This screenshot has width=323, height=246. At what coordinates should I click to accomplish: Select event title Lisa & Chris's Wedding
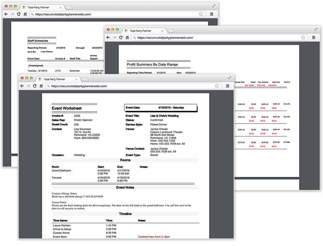click(164, 116)
